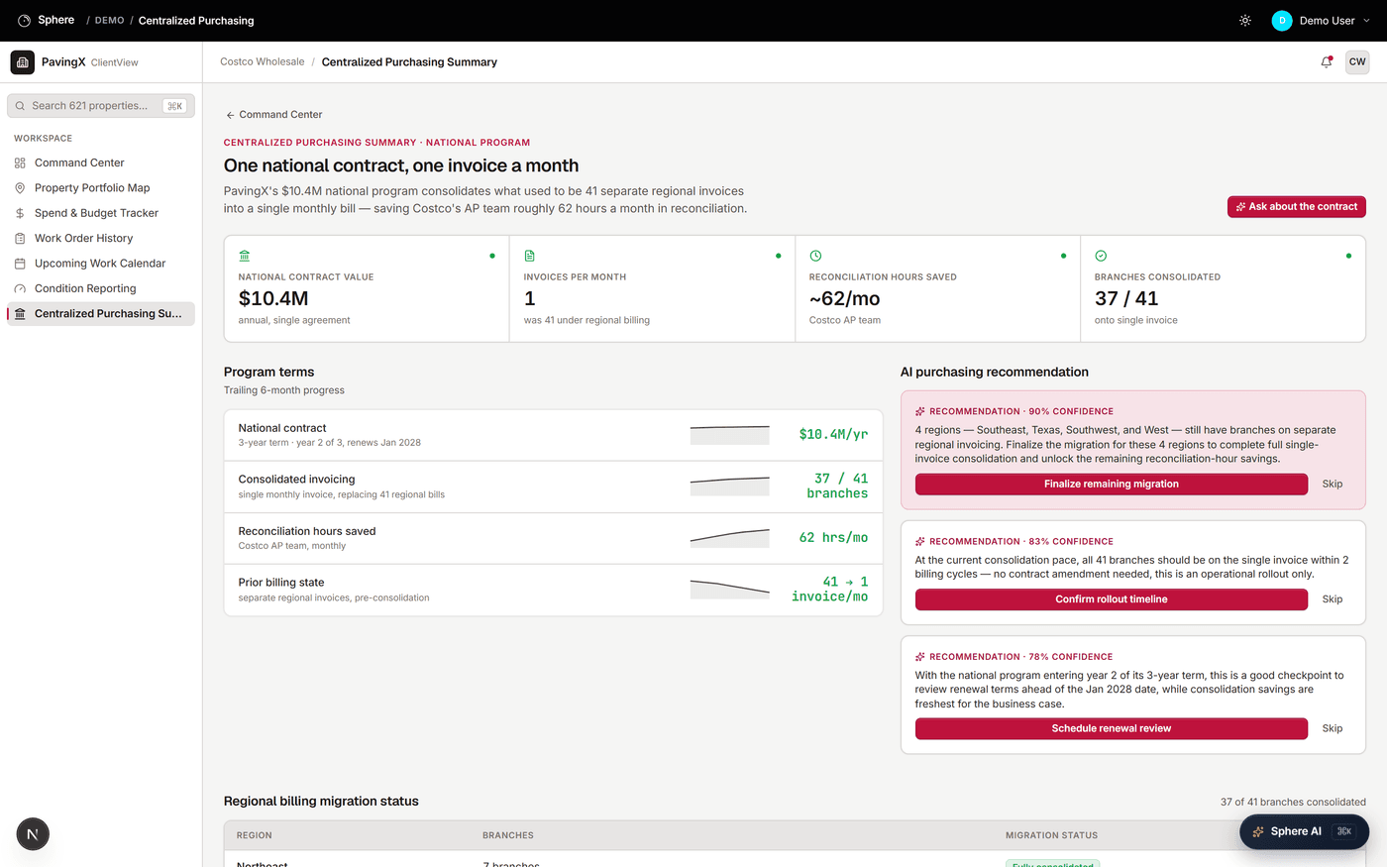
Task: Click the Command Center grid icon
Action: [20, 163]
